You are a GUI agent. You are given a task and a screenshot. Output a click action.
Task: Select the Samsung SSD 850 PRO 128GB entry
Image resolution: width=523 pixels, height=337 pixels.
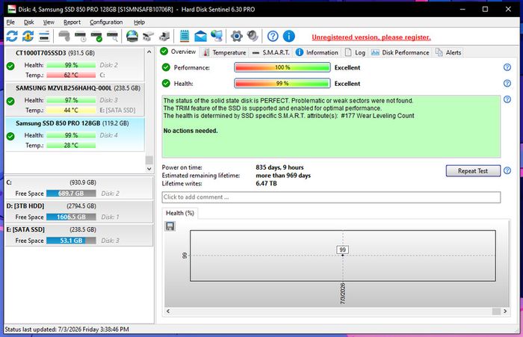point(75,135)
